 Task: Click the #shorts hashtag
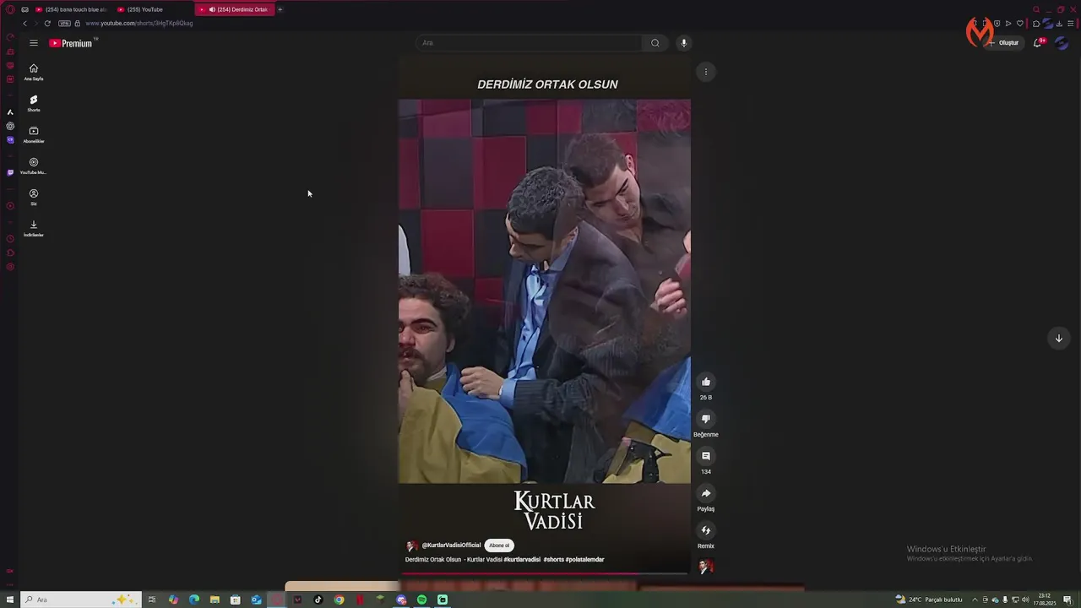tap(553, 560)
